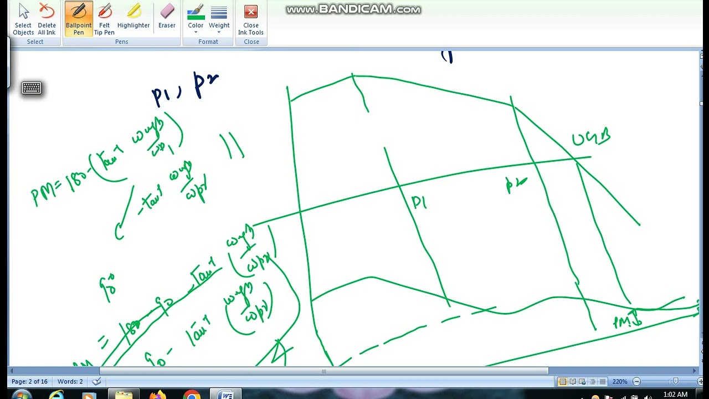Click Delete All Ink
The image size is (709, 399).
47,20
